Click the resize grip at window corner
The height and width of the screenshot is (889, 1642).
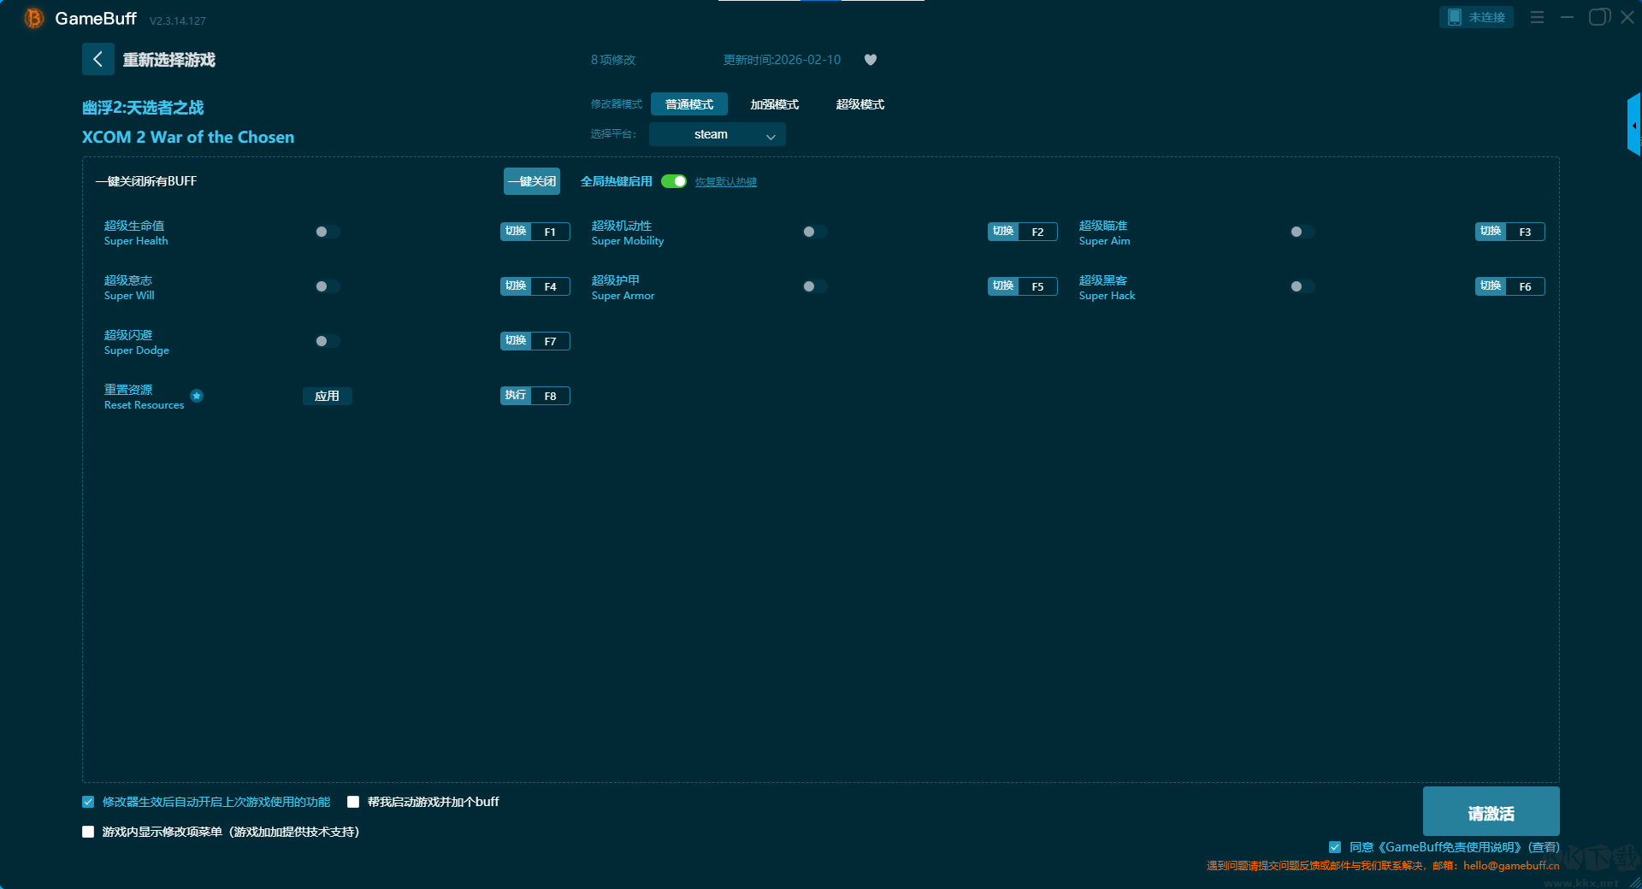tap(1634, 882)
